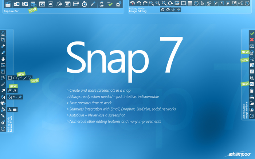The image size is (255, 159).
Task: Select the curved line shape
Action: coord(20,78)
